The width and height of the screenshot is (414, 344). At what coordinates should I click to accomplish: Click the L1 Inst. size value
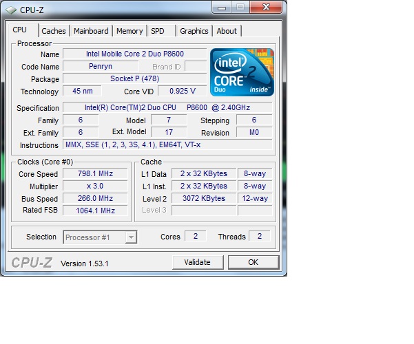pos(204,186)
